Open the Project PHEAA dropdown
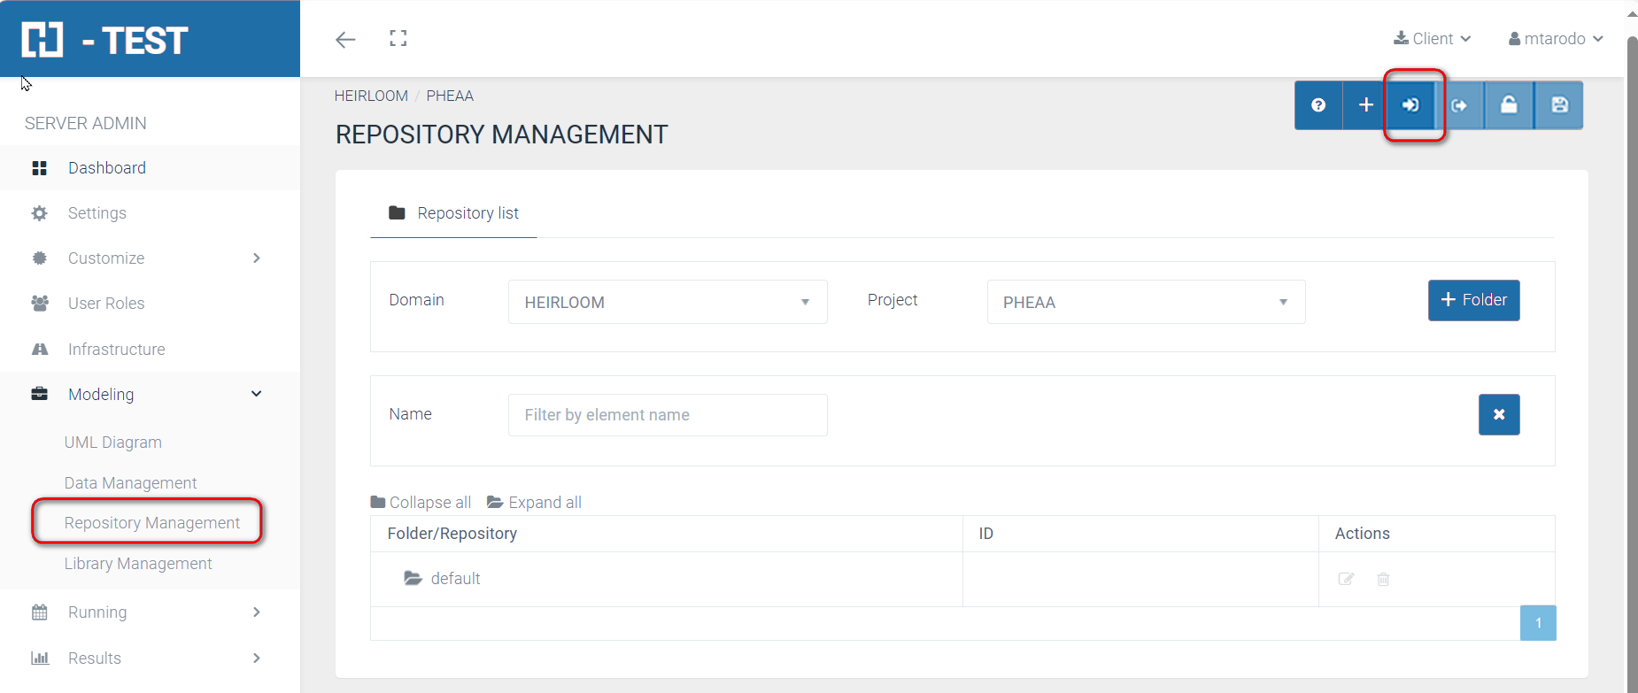This screenshot has height=693, width=1638. coord(1145,302)
